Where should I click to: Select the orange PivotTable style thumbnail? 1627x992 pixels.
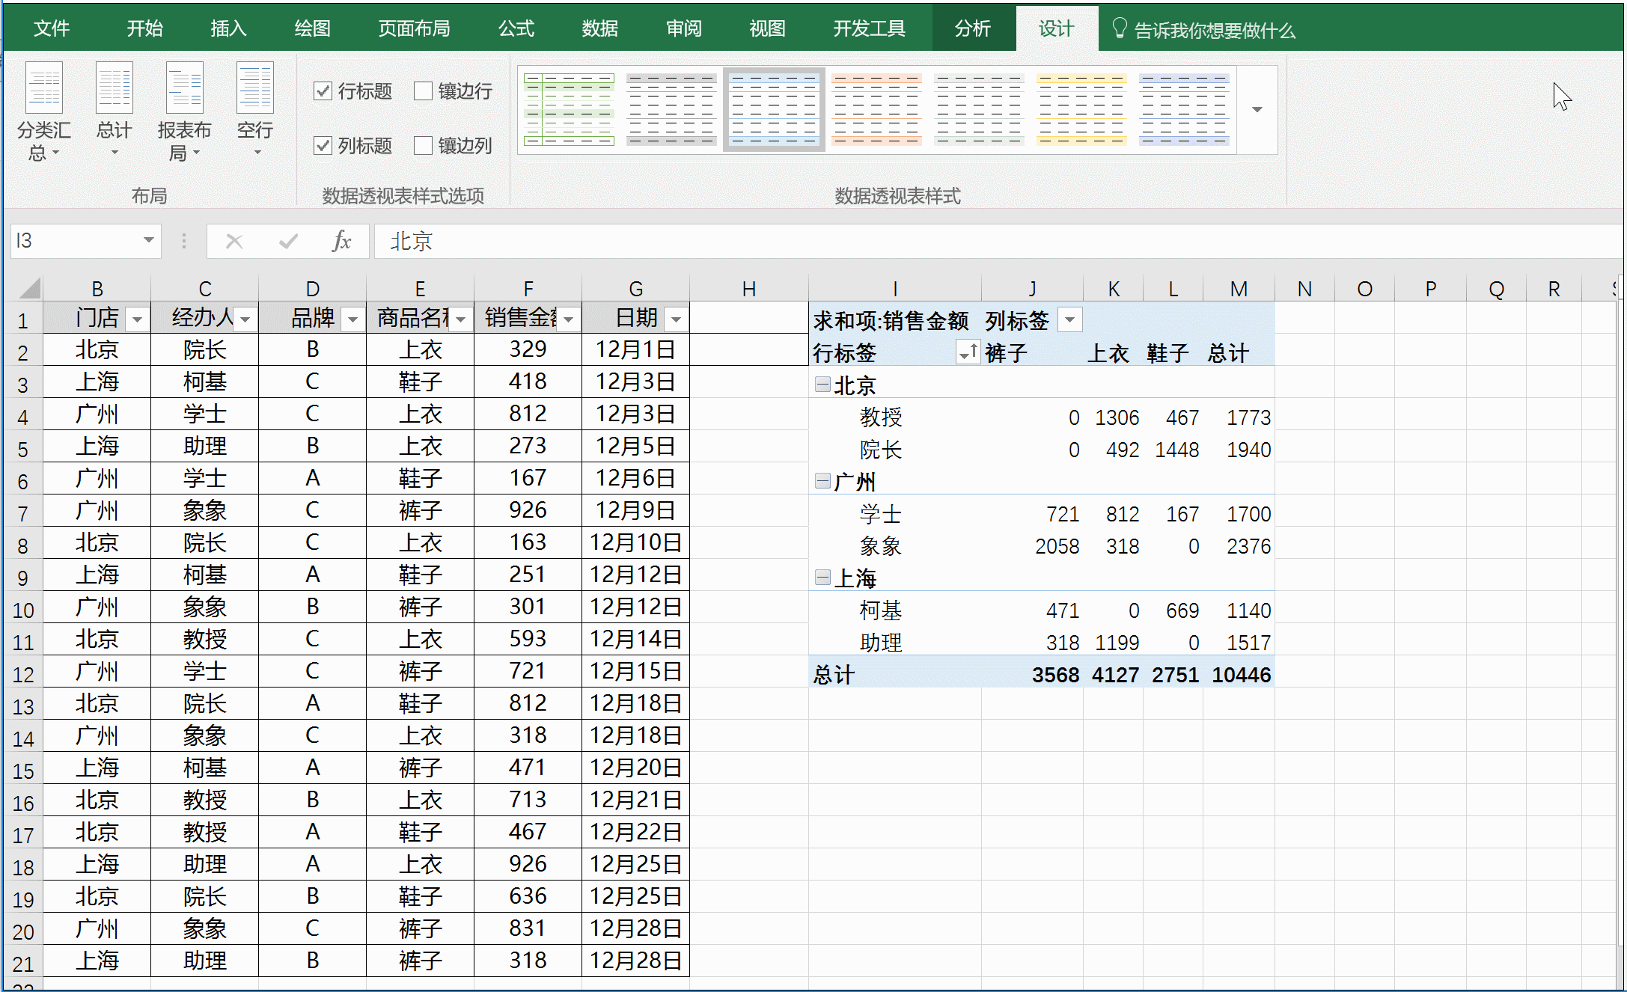pos(876,109)
